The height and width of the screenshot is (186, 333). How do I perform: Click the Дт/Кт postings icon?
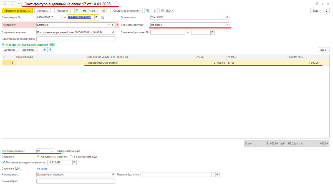pyautogui.click(x=77, y=11)
